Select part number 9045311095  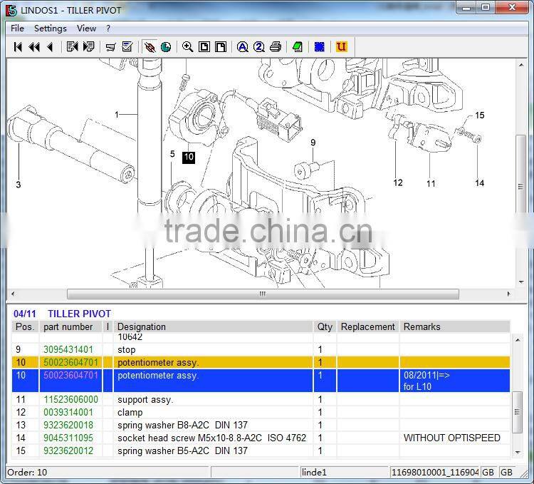coord(68,438)
